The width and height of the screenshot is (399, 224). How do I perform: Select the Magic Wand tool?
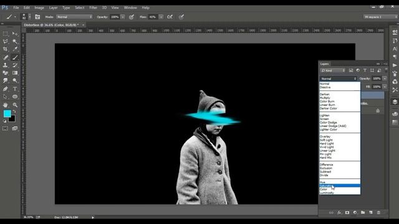tap(15, 41)
